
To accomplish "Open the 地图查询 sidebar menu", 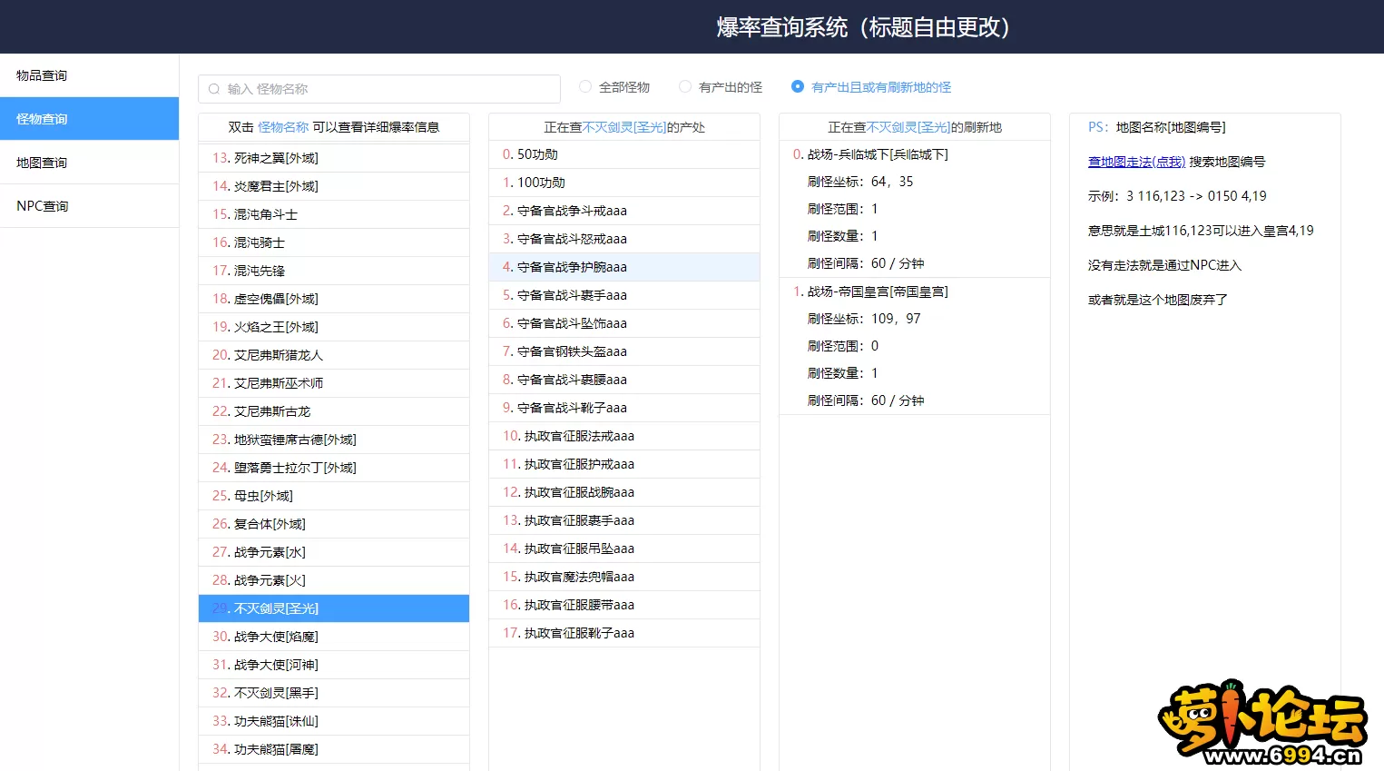I will point(89,163).
